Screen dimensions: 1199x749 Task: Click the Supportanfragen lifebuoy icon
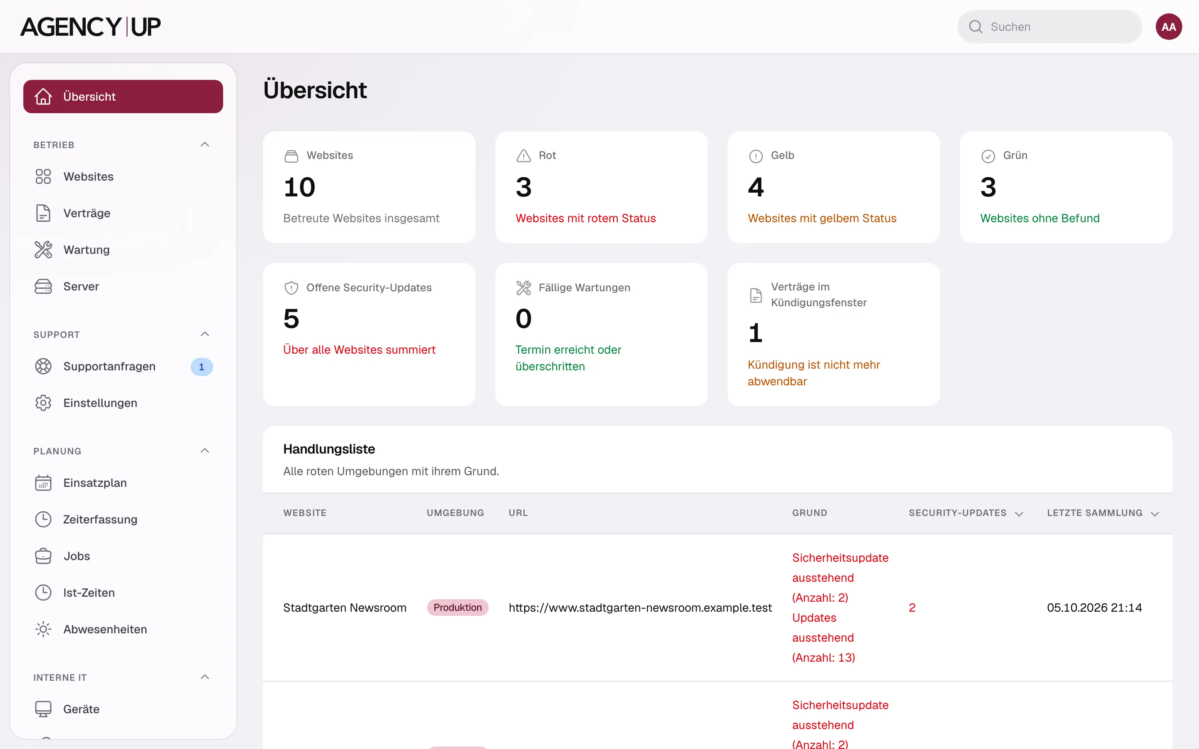point(43,367)
